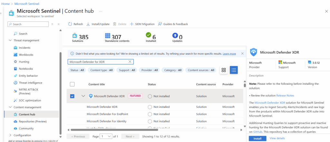
Task: Click the Search magnifier icon in sidebar
Action: (x=15, y=33)
